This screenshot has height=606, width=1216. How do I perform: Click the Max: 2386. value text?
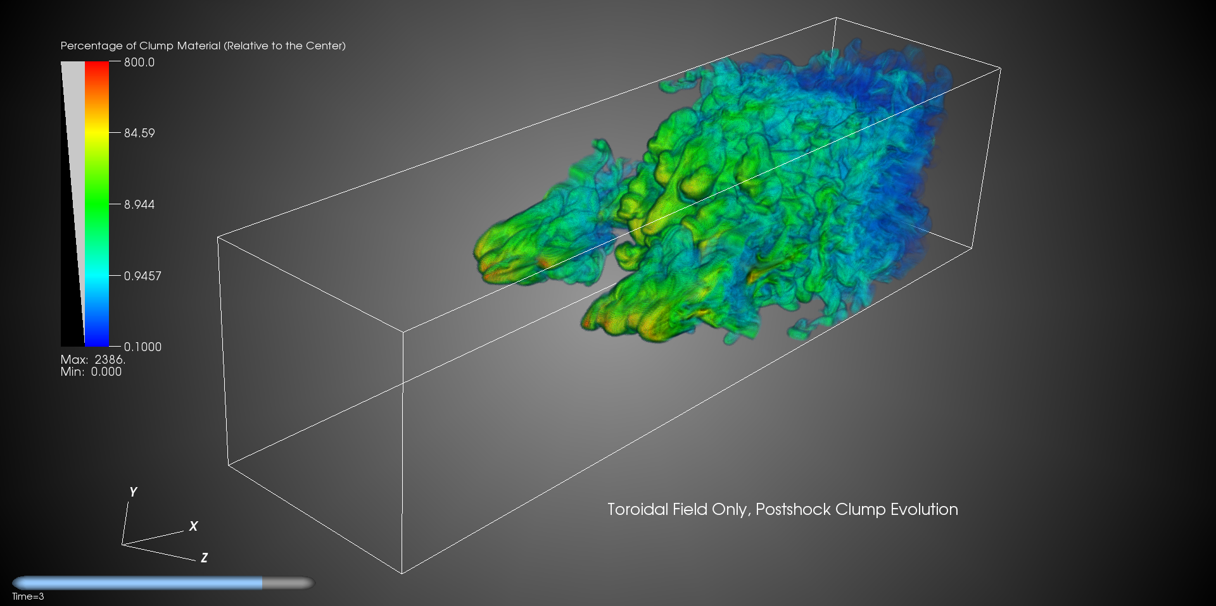tap(93, 359)
